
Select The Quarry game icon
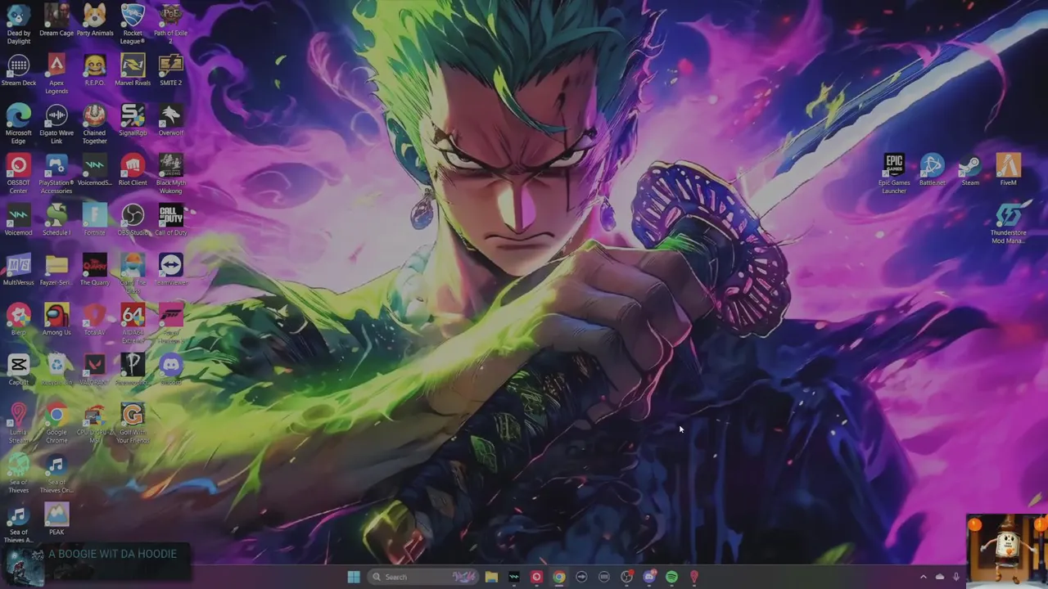(x=94, y=265)
